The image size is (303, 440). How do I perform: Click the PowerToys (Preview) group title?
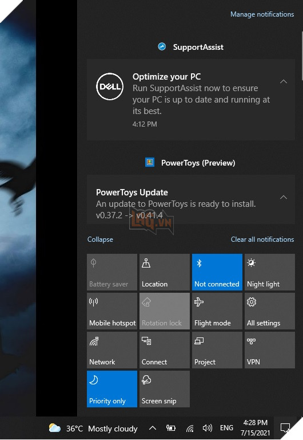[x=198, y=163]
